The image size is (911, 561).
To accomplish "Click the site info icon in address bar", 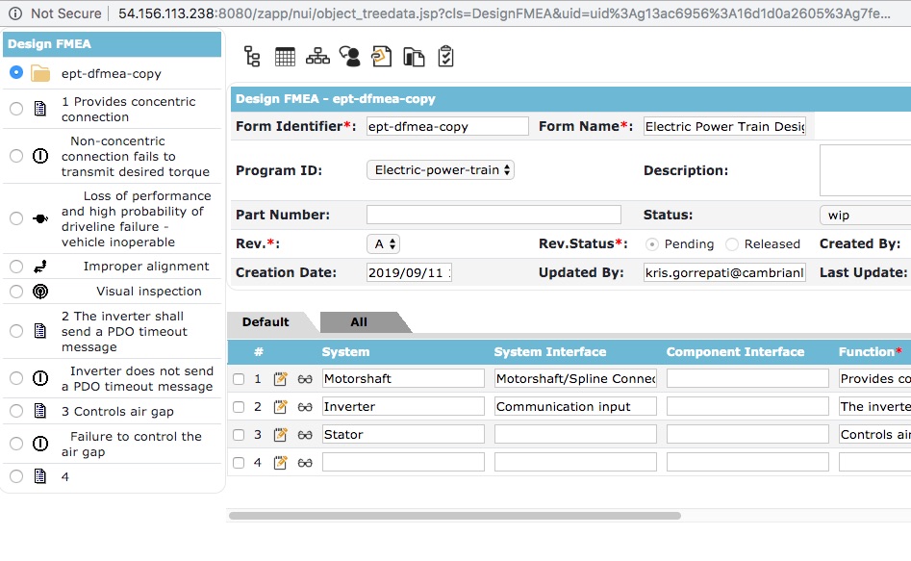I will click(15, 13).
